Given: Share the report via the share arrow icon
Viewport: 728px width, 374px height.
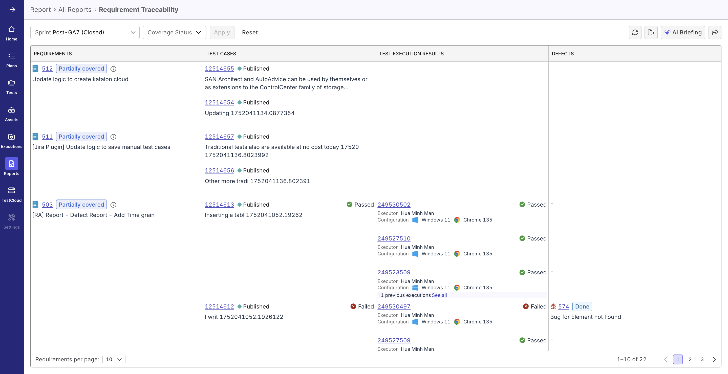Looking at the screenshot, I should pos(715,32).
